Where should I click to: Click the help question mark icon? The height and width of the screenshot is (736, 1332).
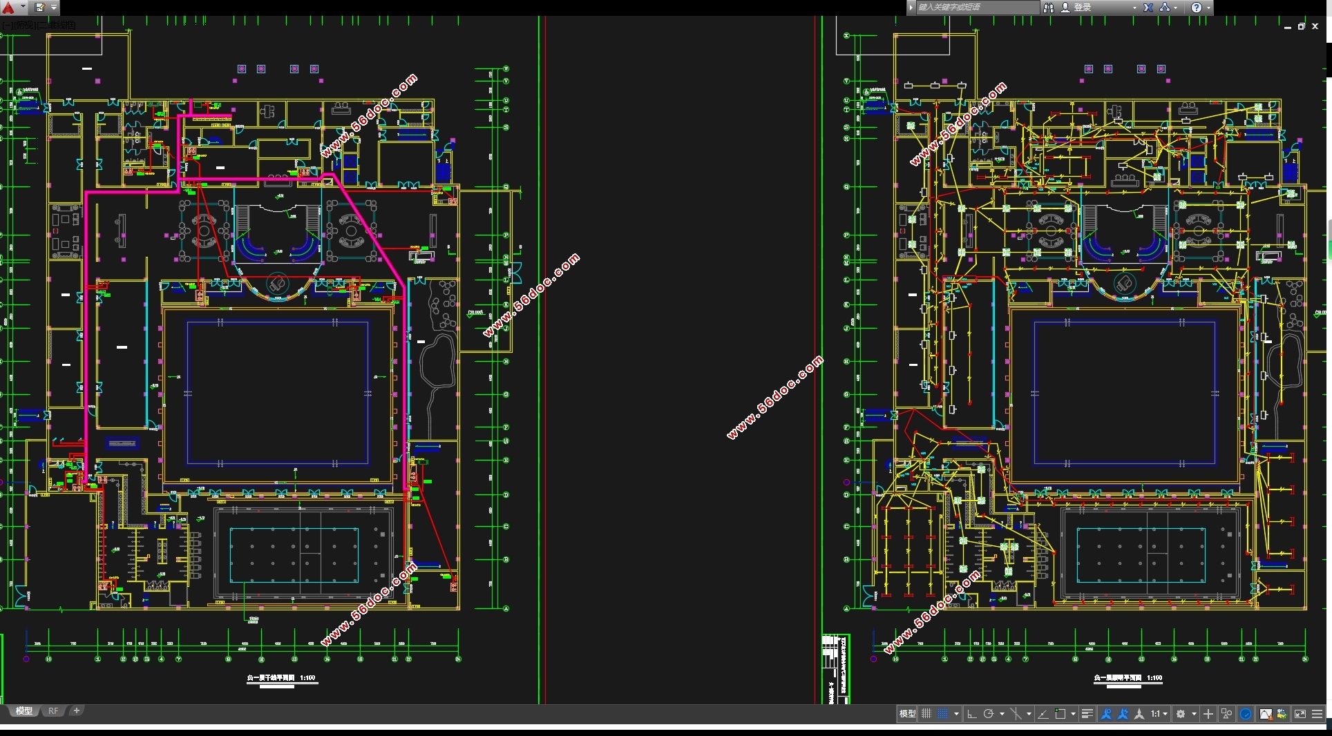tap(1197, 8)
